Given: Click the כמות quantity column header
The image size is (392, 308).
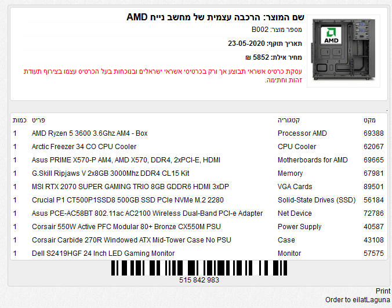Looking at the screenshot, I should [20, 120].
